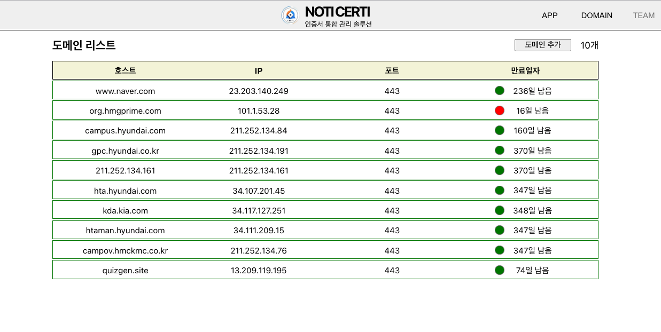Select the campus.hyundai.com host cell

(x=125, y=131)
